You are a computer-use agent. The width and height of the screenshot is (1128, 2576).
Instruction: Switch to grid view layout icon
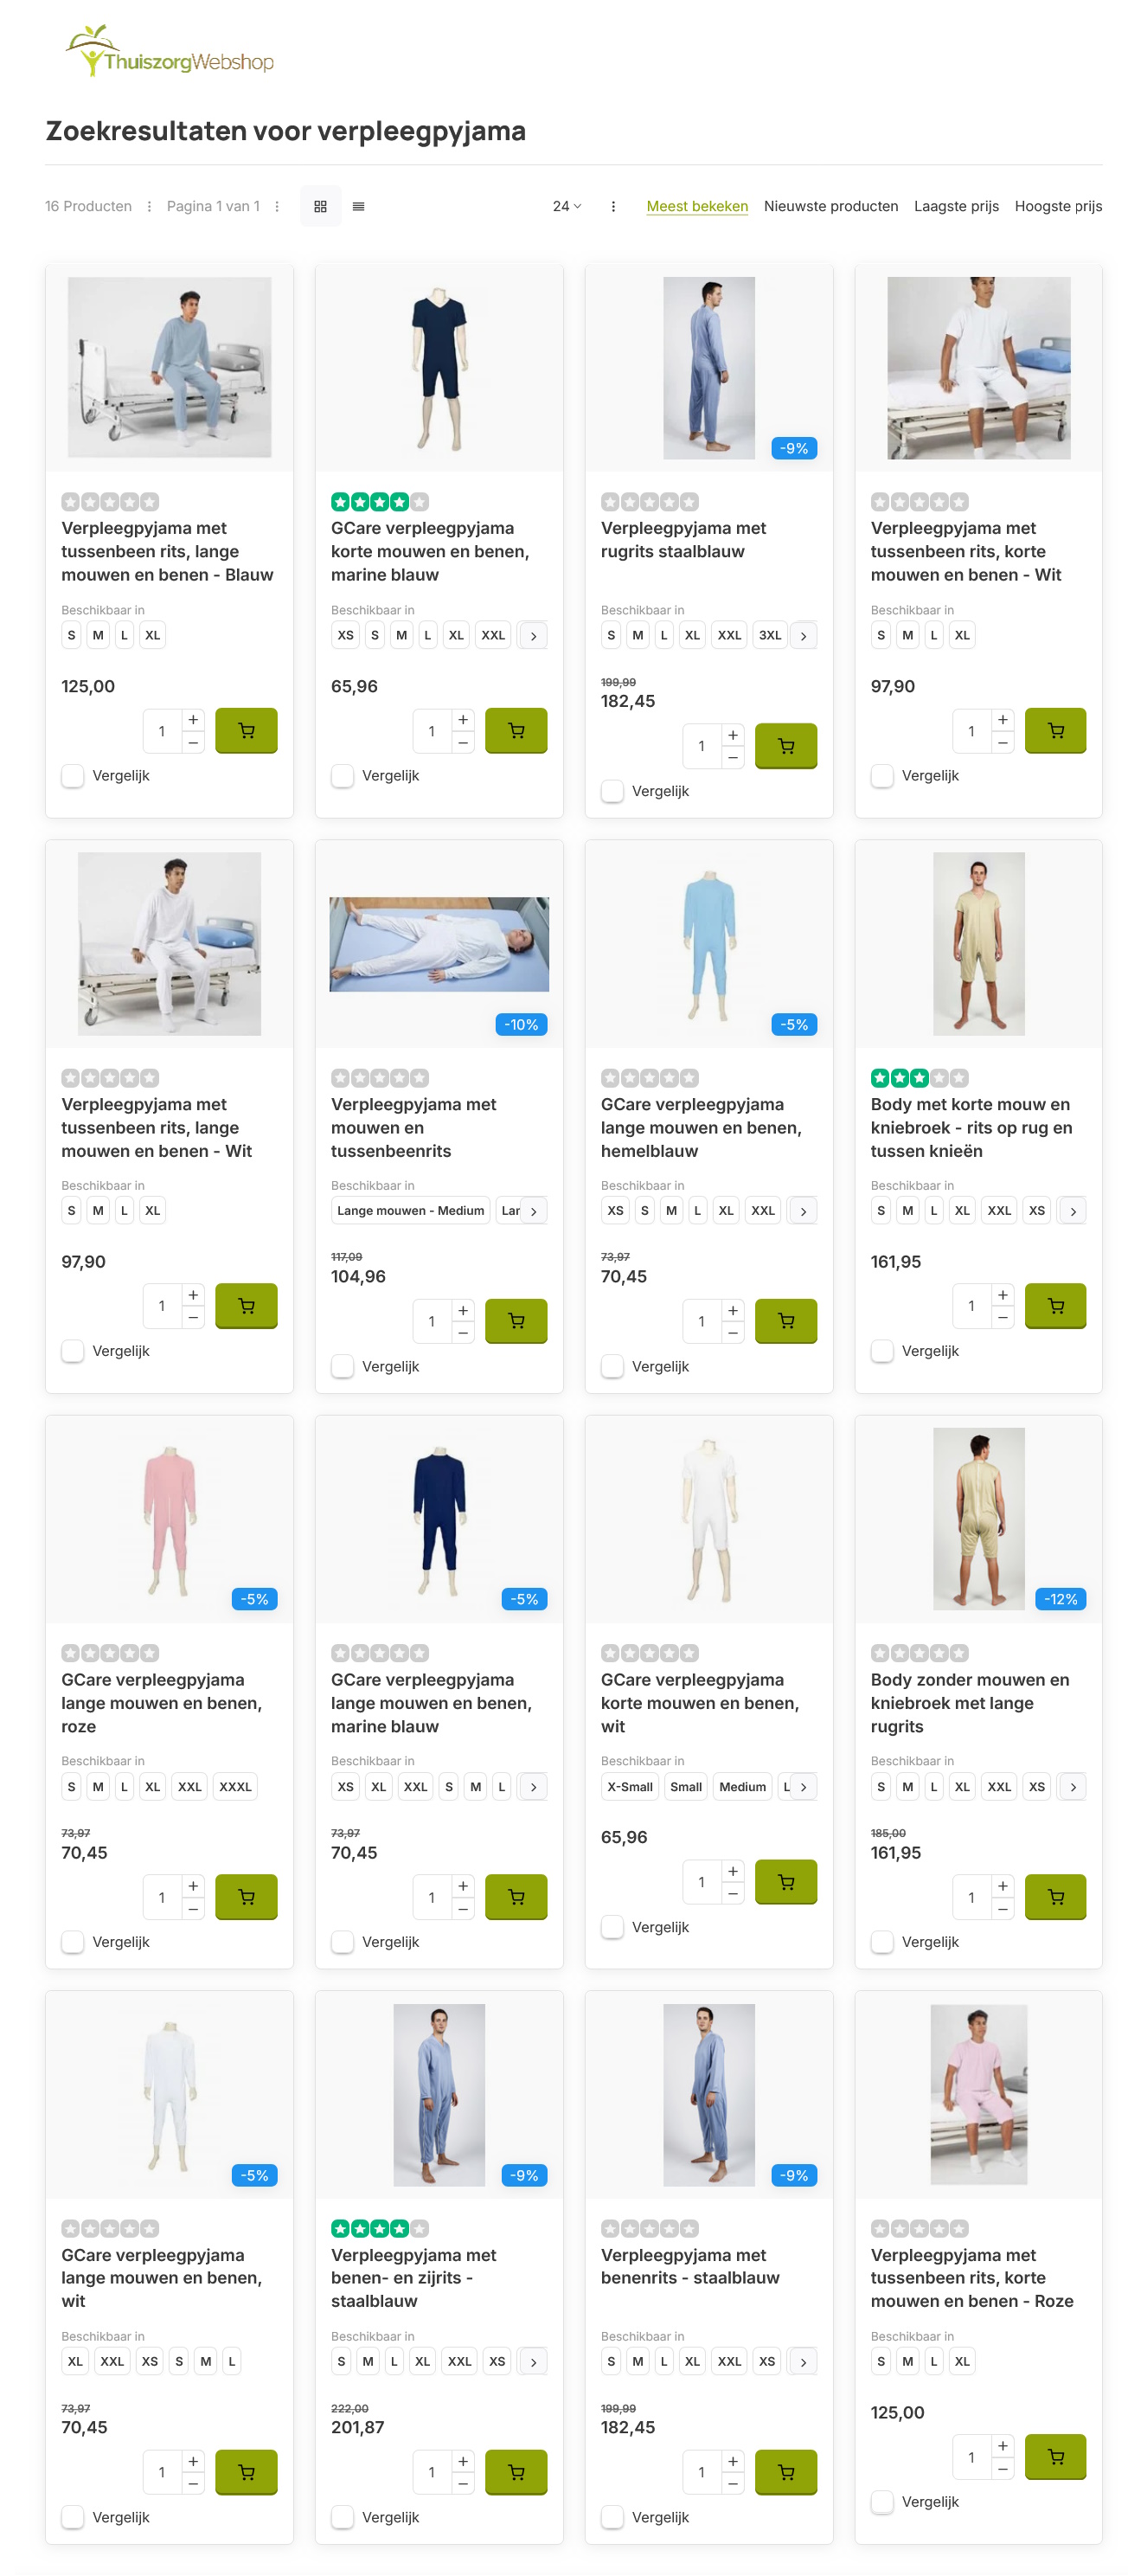tap(320, 206)
